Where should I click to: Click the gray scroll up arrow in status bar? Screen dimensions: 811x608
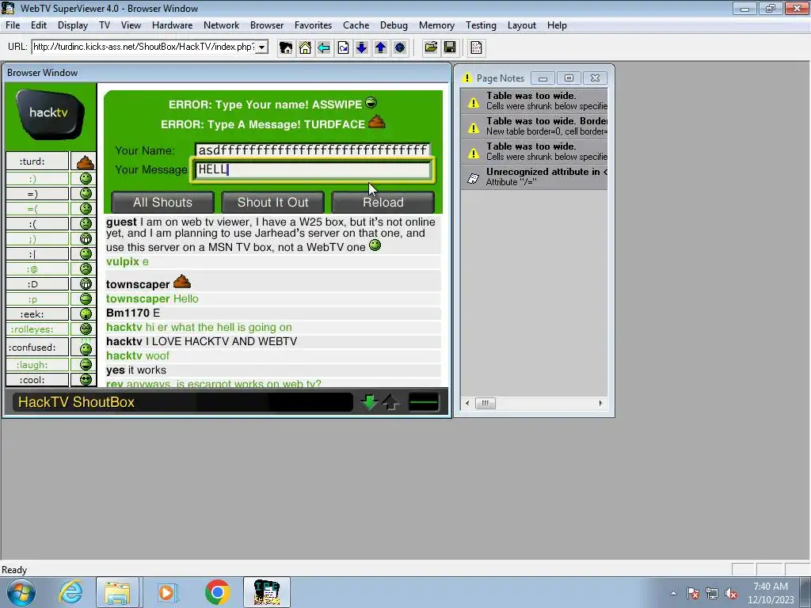click(x=391, y=401)
